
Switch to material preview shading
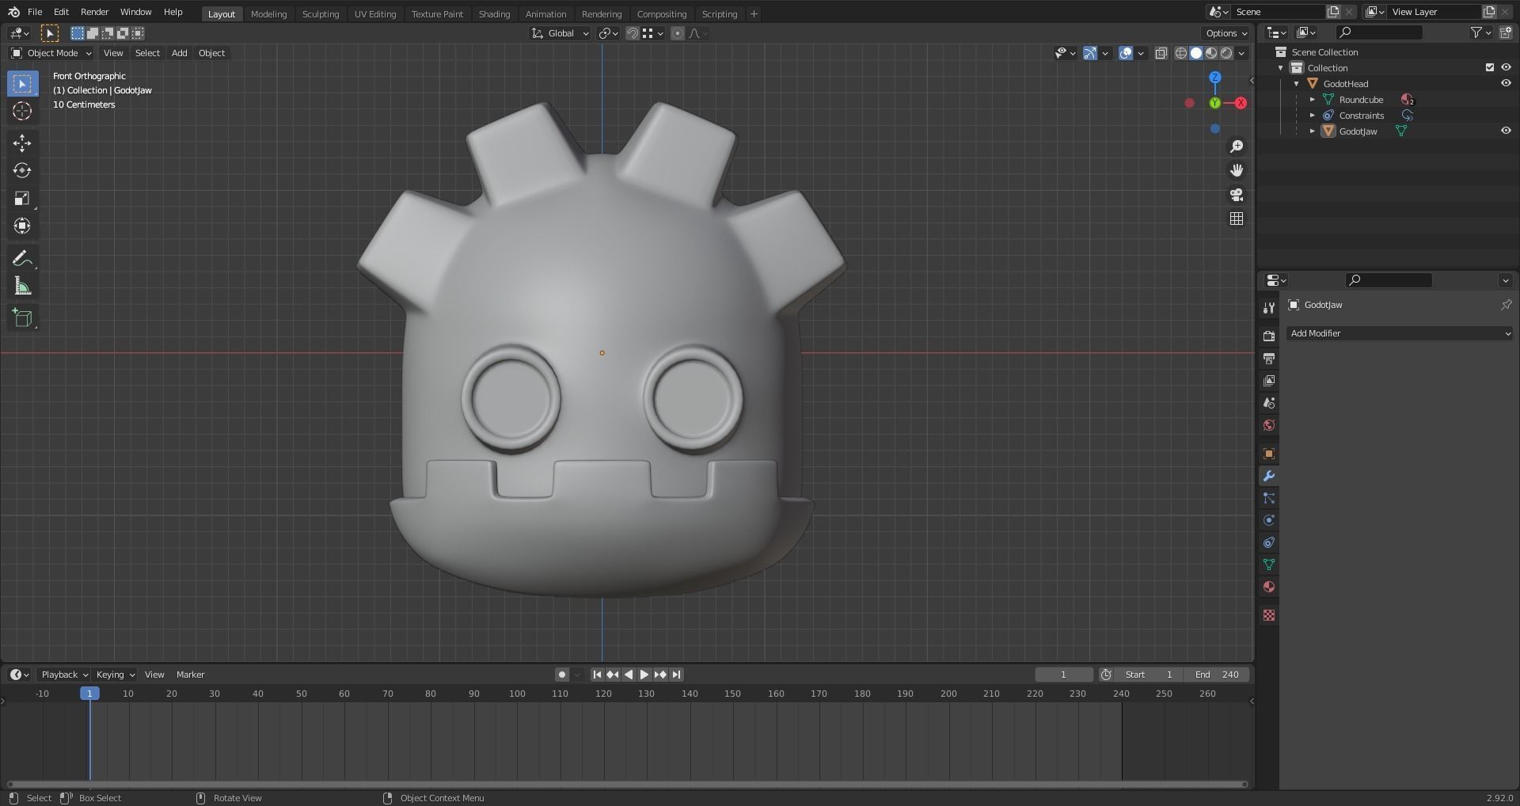pyautogui.click(x=1211, y=53)
